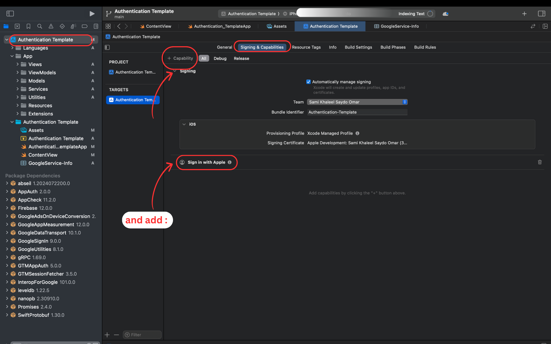Open the Team dropdown menu

[x=357, y=102]
